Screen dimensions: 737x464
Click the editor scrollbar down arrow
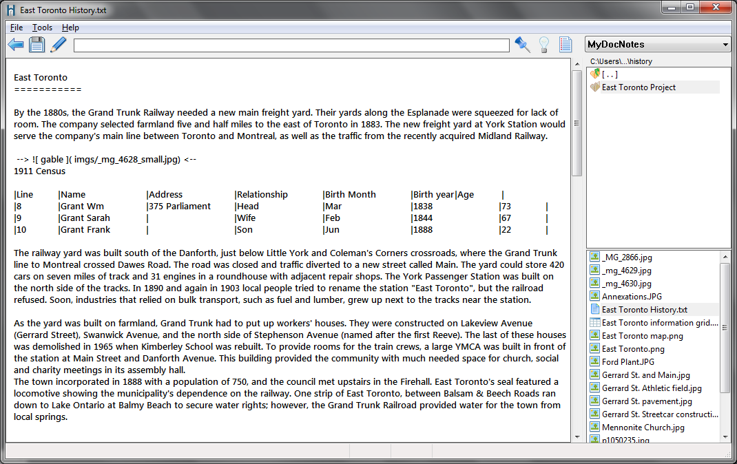[x=577, y=436]
